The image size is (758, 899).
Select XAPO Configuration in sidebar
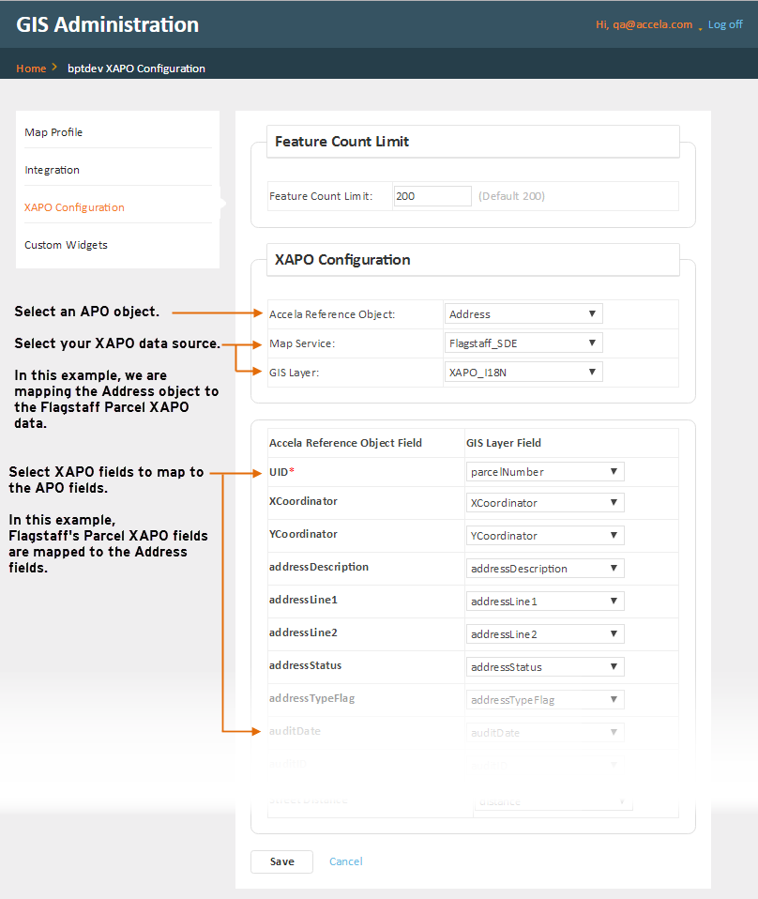pyautogui.click(x=74, y=207)
